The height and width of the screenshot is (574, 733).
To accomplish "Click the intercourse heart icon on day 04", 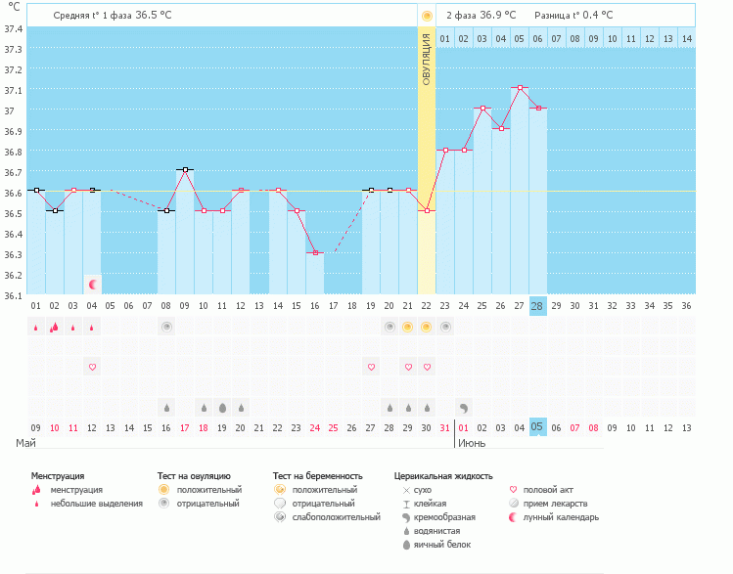I will [93, 367].
